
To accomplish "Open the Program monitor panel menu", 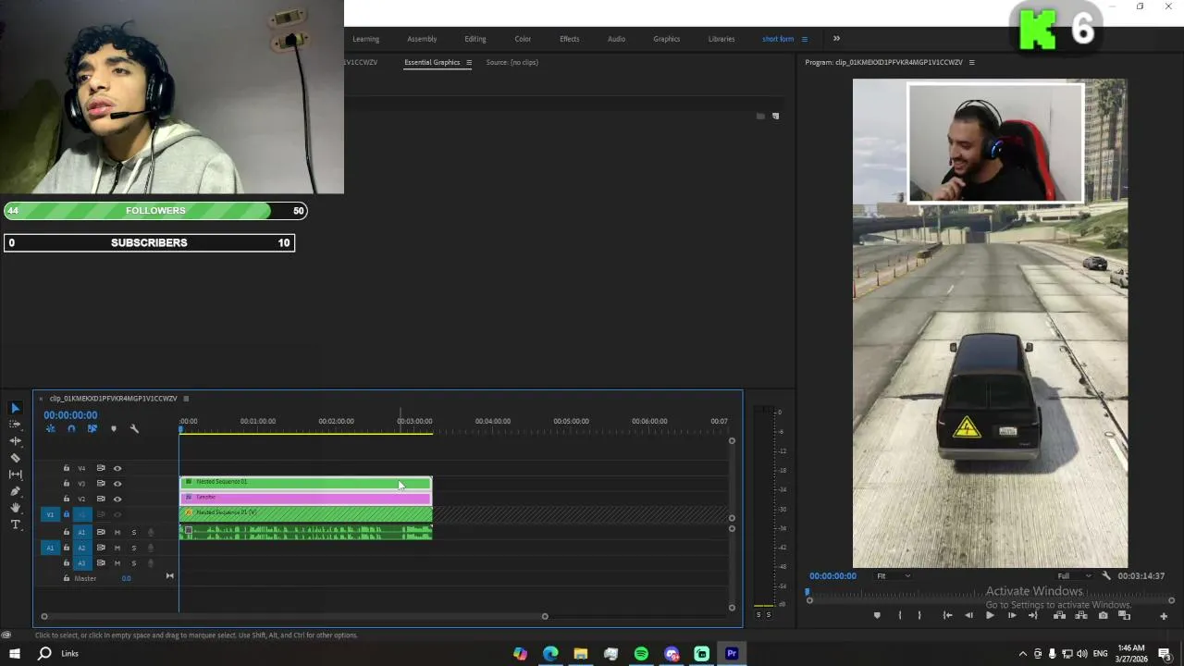I will [971, 63].
